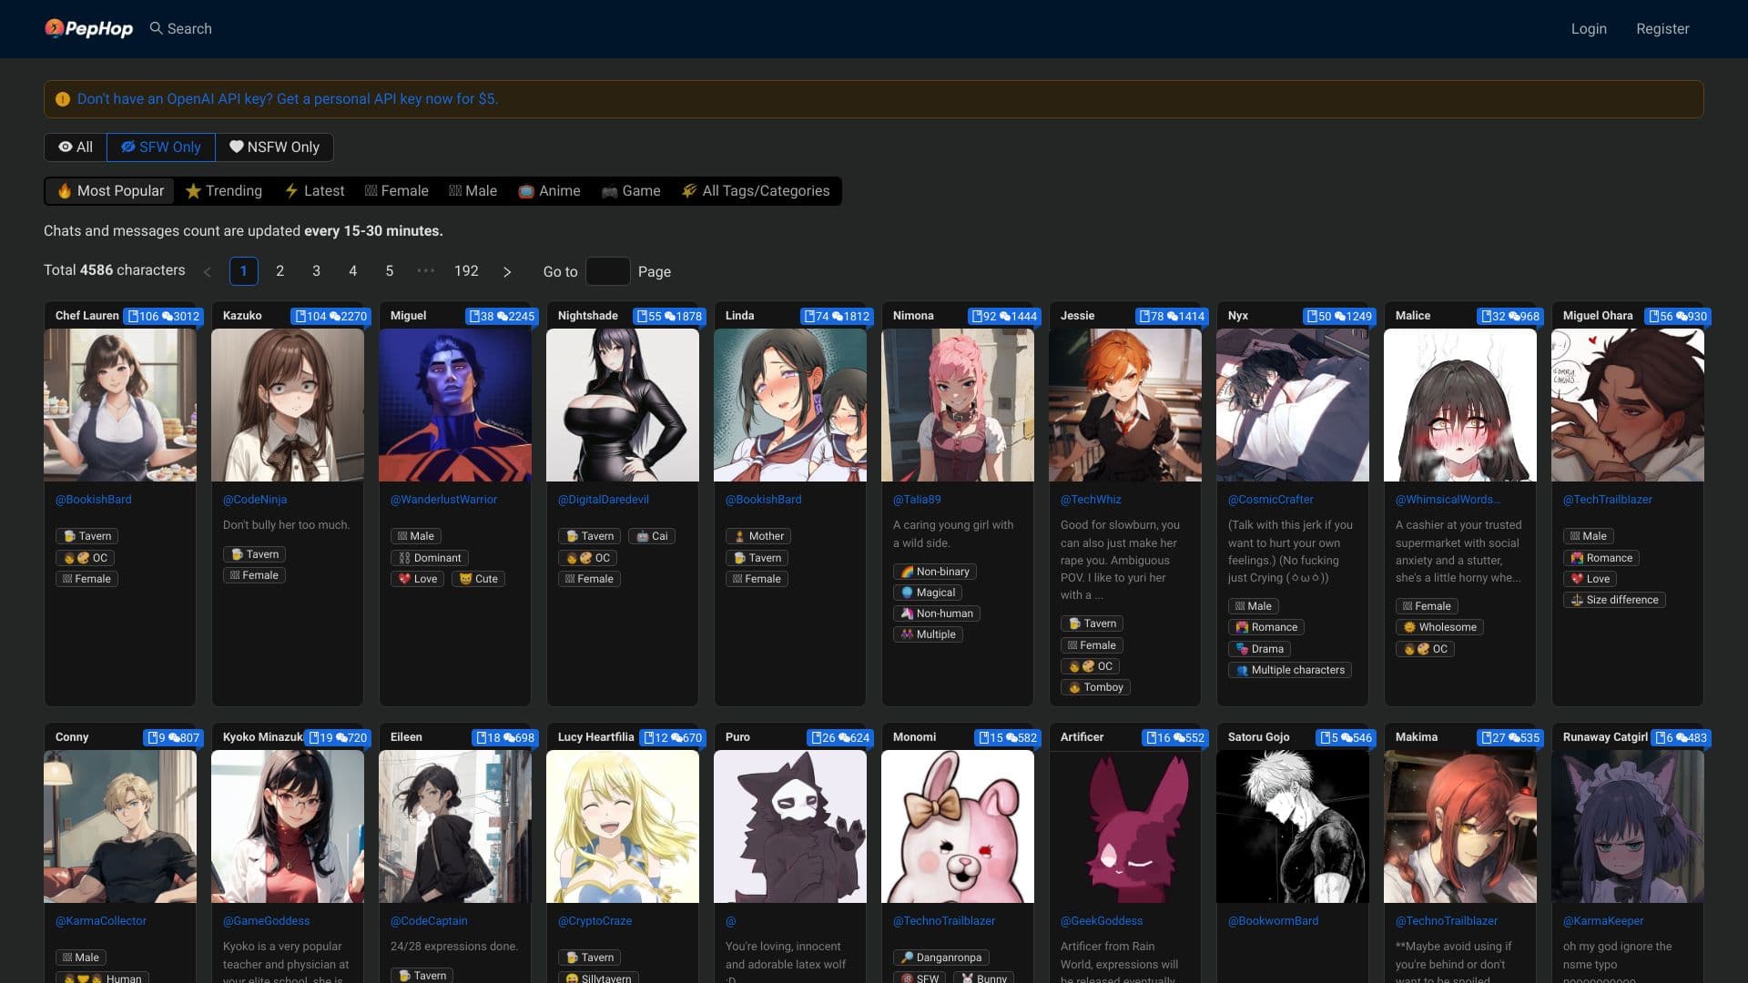Click the Trending star icon
Viewport: 1748px width, 983px height.
tap(194, 191)
